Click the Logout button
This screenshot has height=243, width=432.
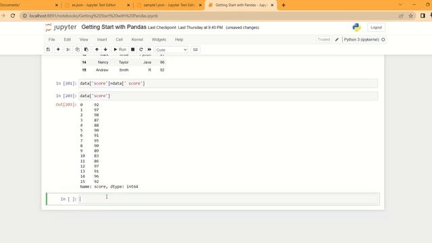376,28
